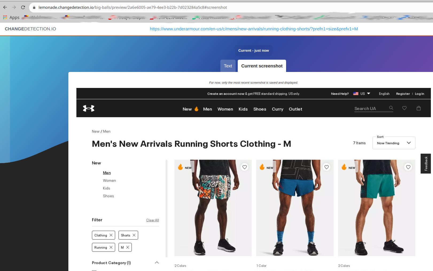This screenshot has height=271, width=433.
Task: Collapse the Product Category section
Action: click(157, 263)
